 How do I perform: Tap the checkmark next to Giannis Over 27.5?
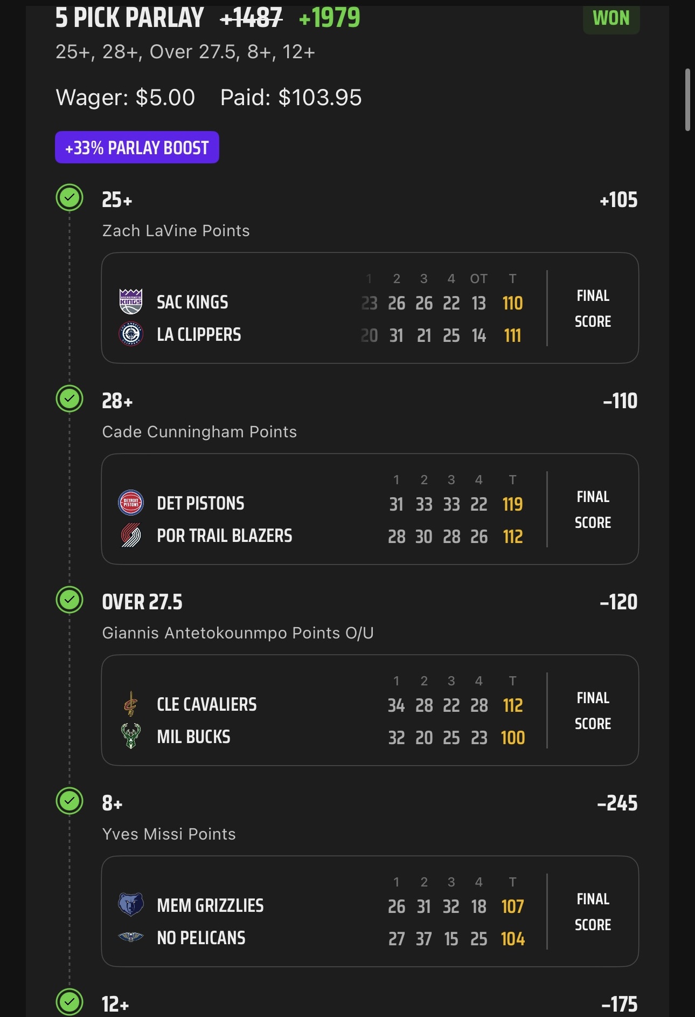(x=69, y=600)
